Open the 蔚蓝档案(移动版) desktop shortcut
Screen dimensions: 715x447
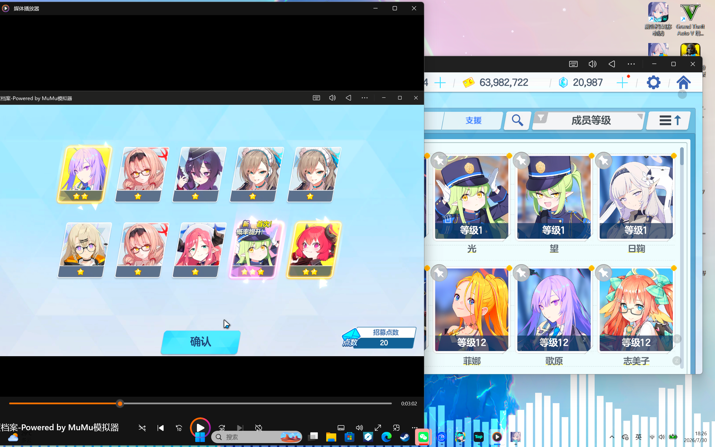click(658, 20)
